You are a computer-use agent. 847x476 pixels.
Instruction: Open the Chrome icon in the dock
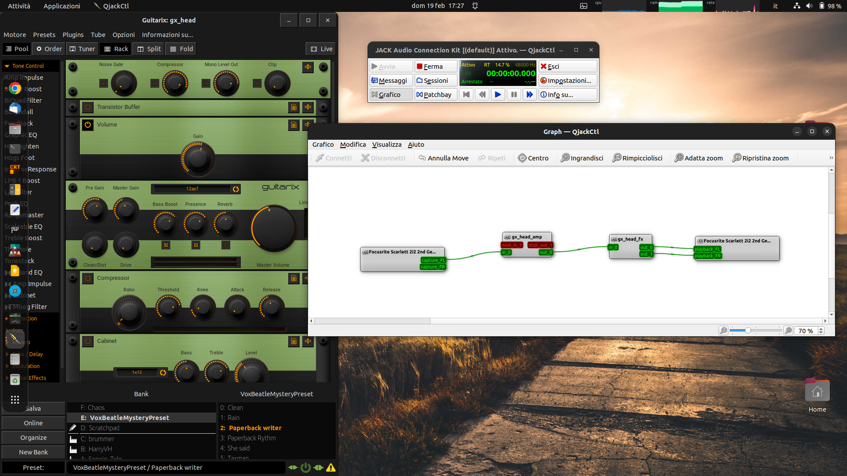pyautogui.click(x=15, y=89)
